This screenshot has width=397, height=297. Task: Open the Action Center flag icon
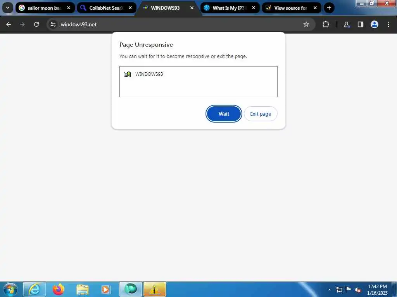tap(349, 290)
